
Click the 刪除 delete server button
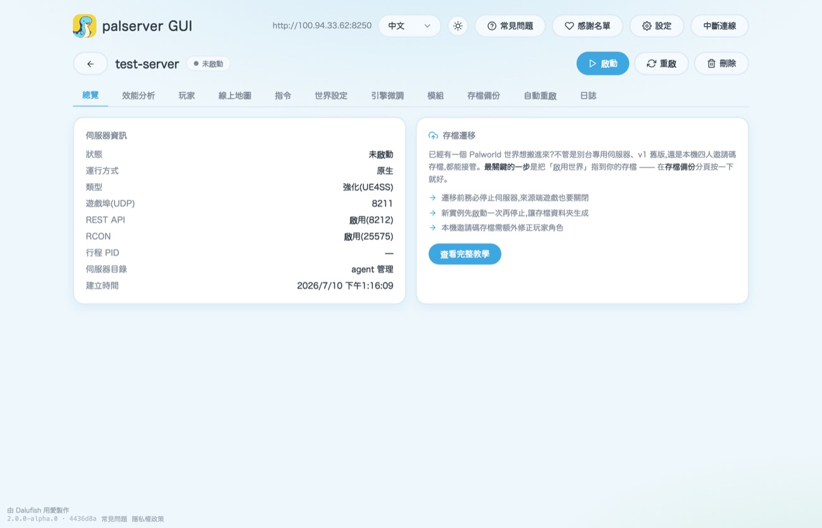721,64
